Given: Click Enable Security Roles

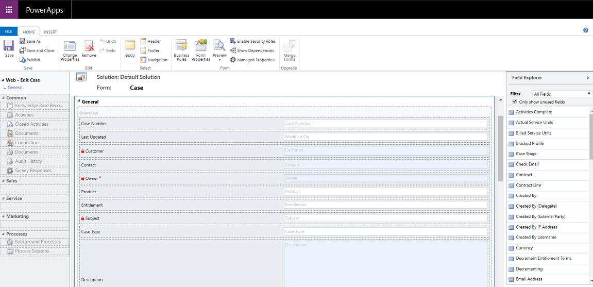Looking at the screenshot, I should click(x=252, y=41).
